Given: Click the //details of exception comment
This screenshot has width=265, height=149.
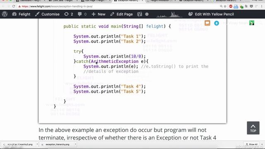Looking at the screenshot, I should tap(111, 72).
